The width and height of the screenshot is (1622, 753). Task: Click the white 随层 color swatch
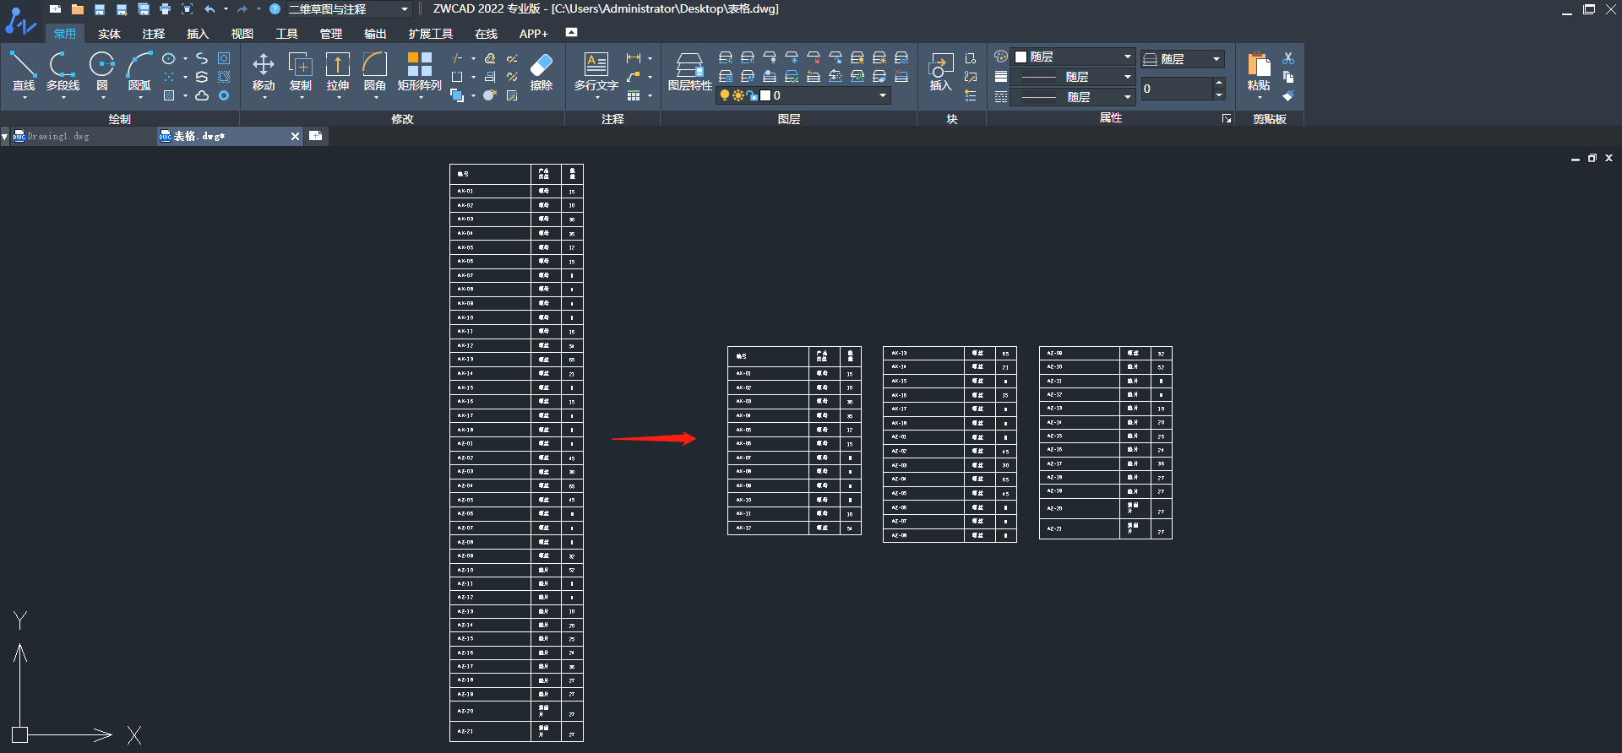1021,57
